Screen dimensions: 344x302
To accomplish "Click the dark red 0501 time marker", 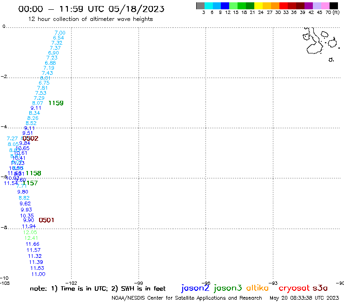I will [x=46, y=220].
